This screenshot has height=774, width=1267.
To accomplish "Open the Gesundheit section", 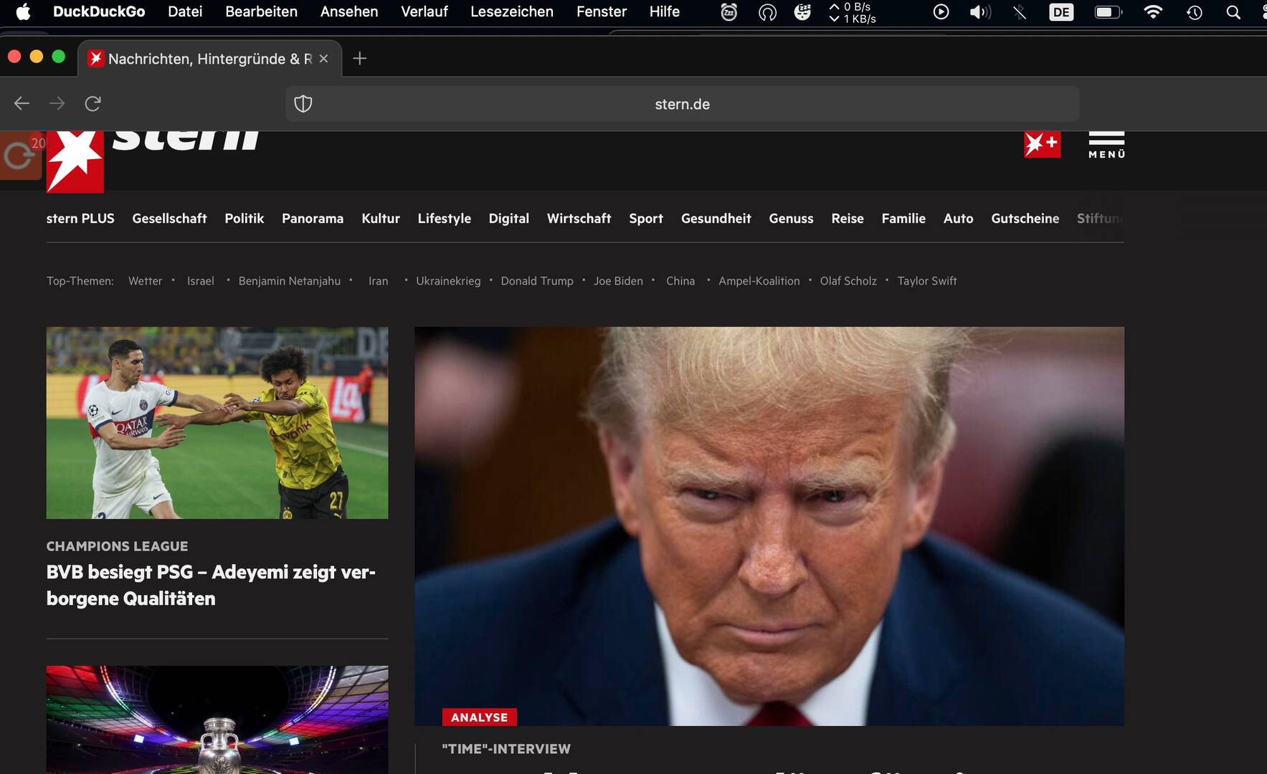I will coord(716,219).
